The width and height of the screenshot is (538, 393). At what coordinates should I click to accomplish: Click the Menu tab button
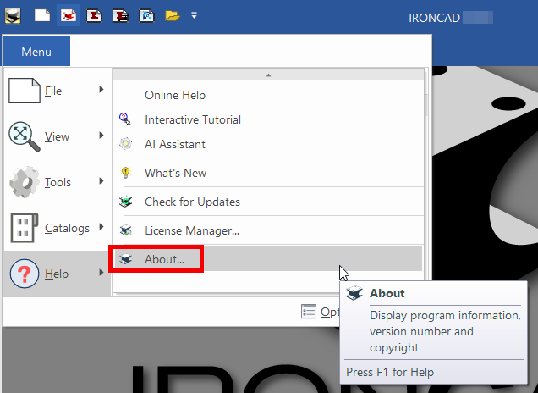point(36,52)
